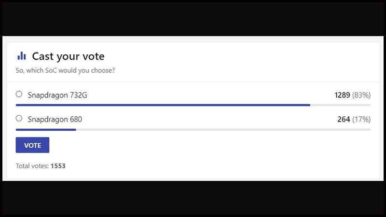
Task: Click the 1289 vote count
Action: coord(342,95)
